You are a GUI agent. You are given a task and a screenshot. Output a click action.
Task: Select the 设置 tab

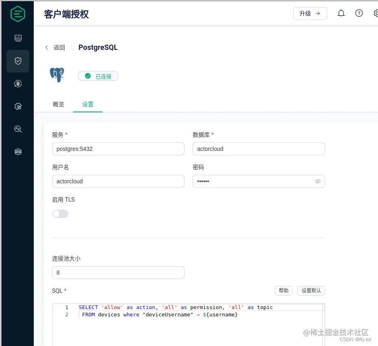pyautogui.click(x=88, y=104)
